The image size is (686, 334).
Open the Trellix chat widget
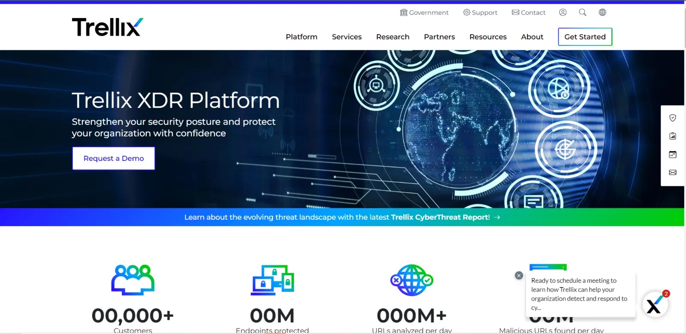[654, 304]
